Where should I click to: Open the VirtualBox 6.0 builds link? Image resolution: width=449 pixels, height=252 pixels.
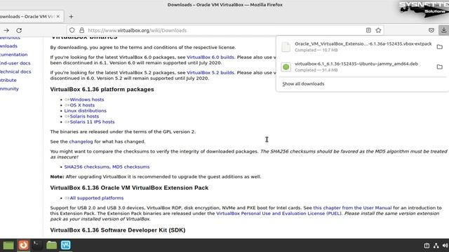(x=210, y=57)
